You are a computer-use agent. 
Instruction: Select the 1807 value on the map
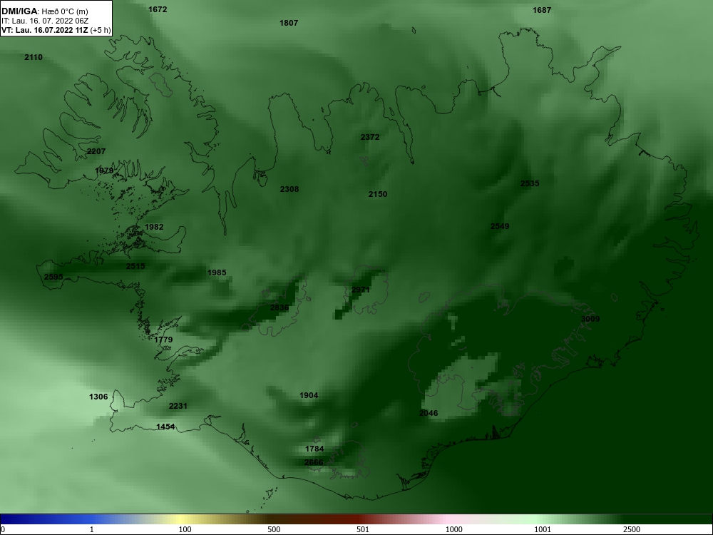pyautogui.click(x=289, y=23)
